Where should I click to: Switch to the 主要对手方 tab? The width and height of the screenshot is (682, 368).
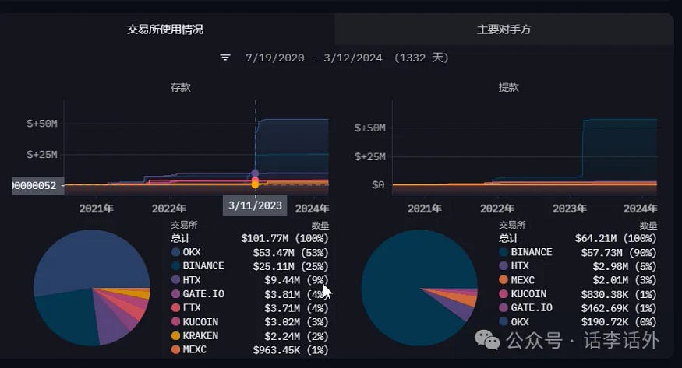point(504,30)
